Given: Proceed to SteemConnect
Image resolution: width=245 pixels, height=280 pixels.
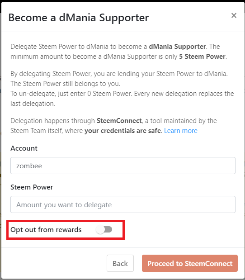Looking at the screenshot, I should 190,263.
